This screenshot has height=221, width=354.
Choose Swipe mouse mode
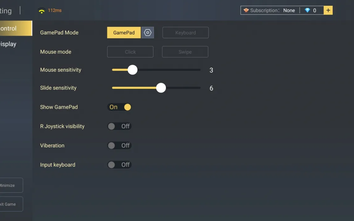pos(185,52)
